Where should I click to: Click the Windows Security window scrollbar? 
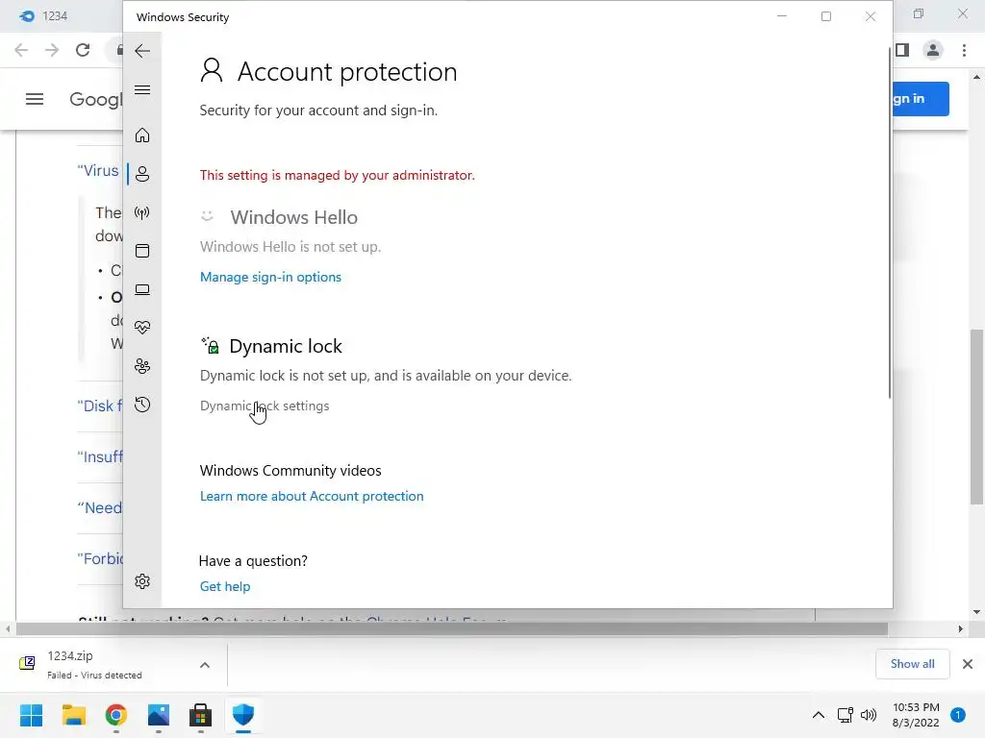pos(890,223)
